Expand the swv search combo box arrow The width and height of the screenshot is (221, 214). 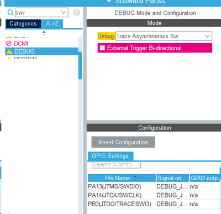[x=64, y=13]
